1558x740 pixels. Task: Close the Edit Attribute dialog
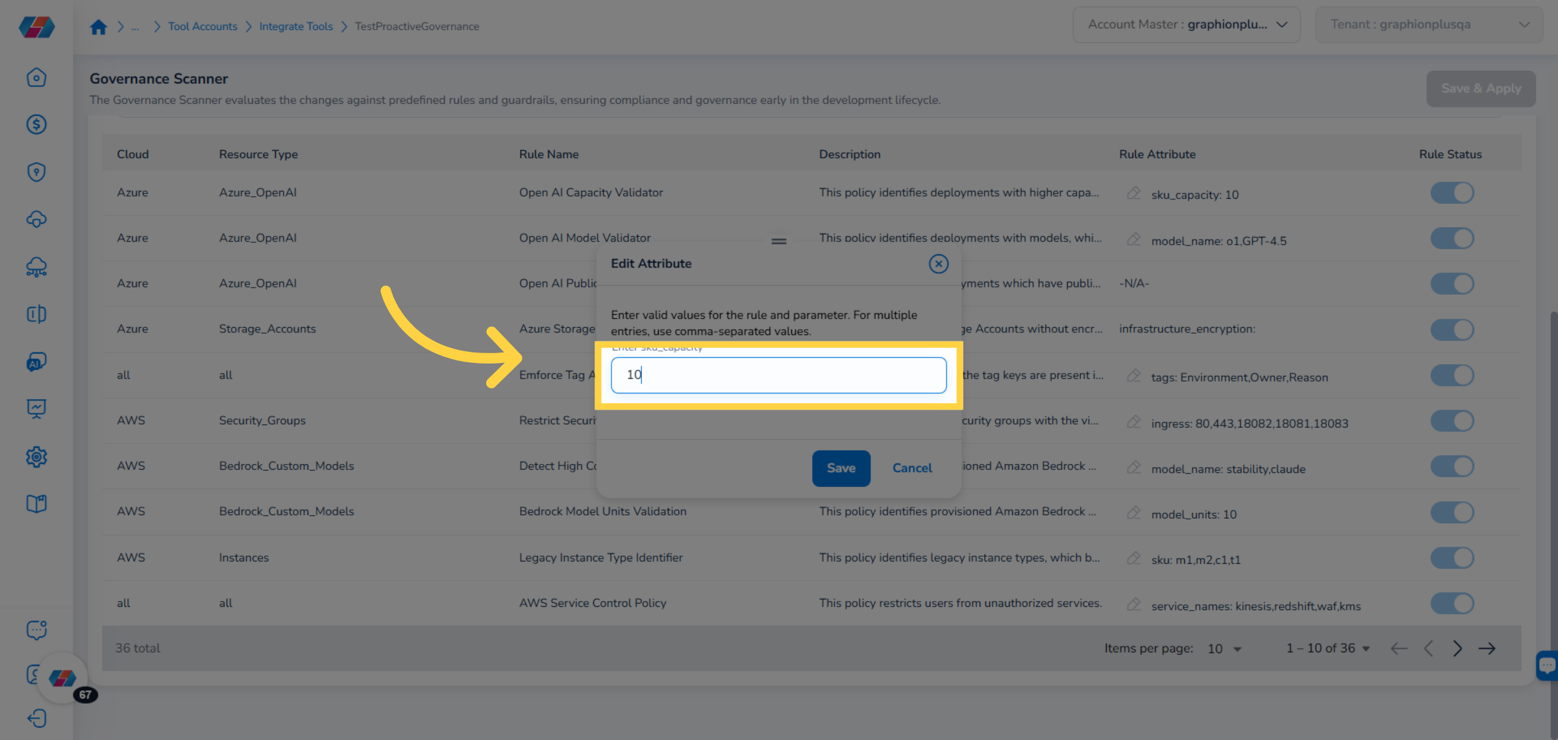(938, 264)
